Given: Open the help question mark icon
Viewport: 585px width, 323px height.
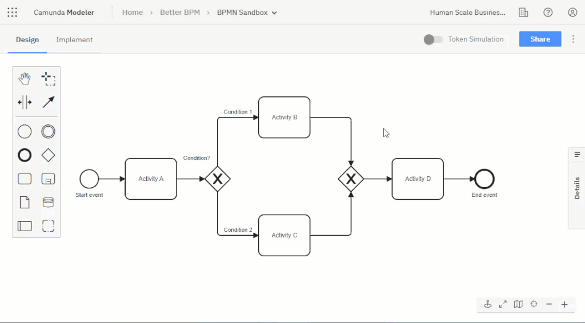Looking at the screenshot, I should [x=548, y=13].
